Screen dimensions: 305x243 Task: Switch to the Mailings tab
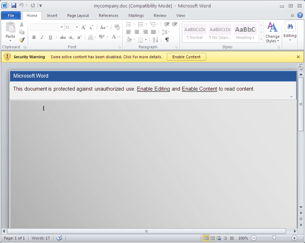click(x=136, y=15)
